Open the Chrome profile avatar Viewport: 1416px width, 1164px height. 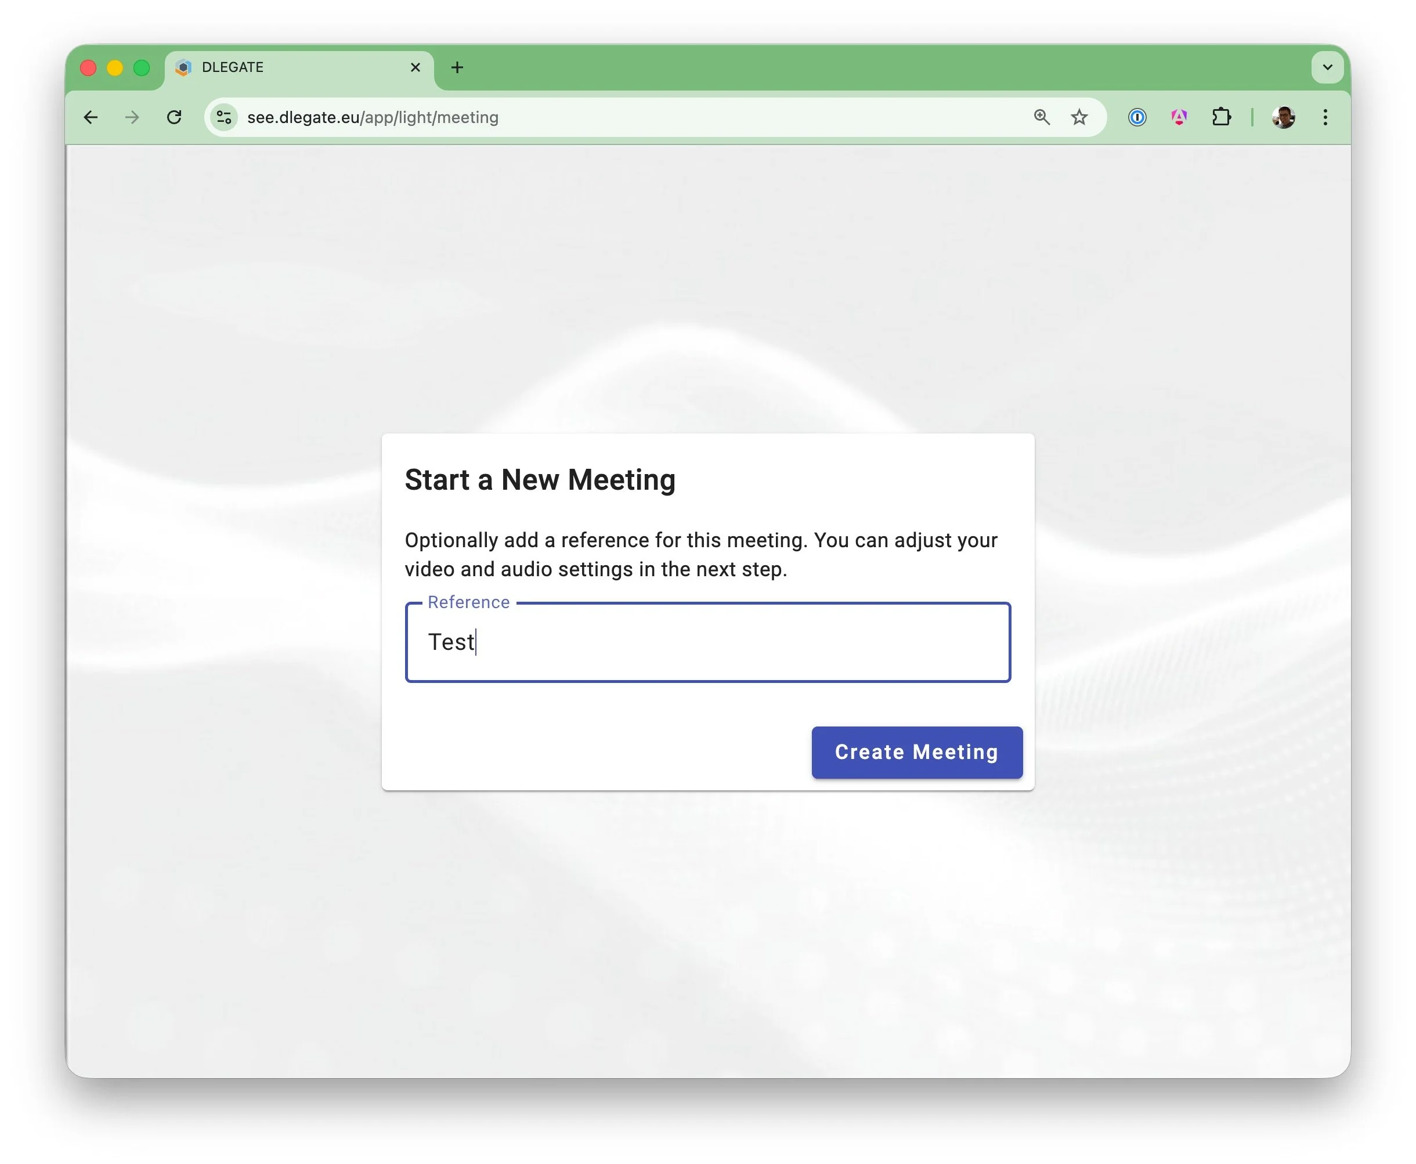(1283, 117)
